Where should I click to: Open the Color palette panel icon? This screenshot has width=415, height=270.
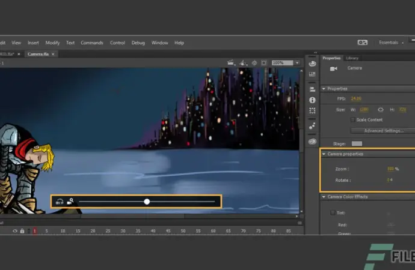312,64
